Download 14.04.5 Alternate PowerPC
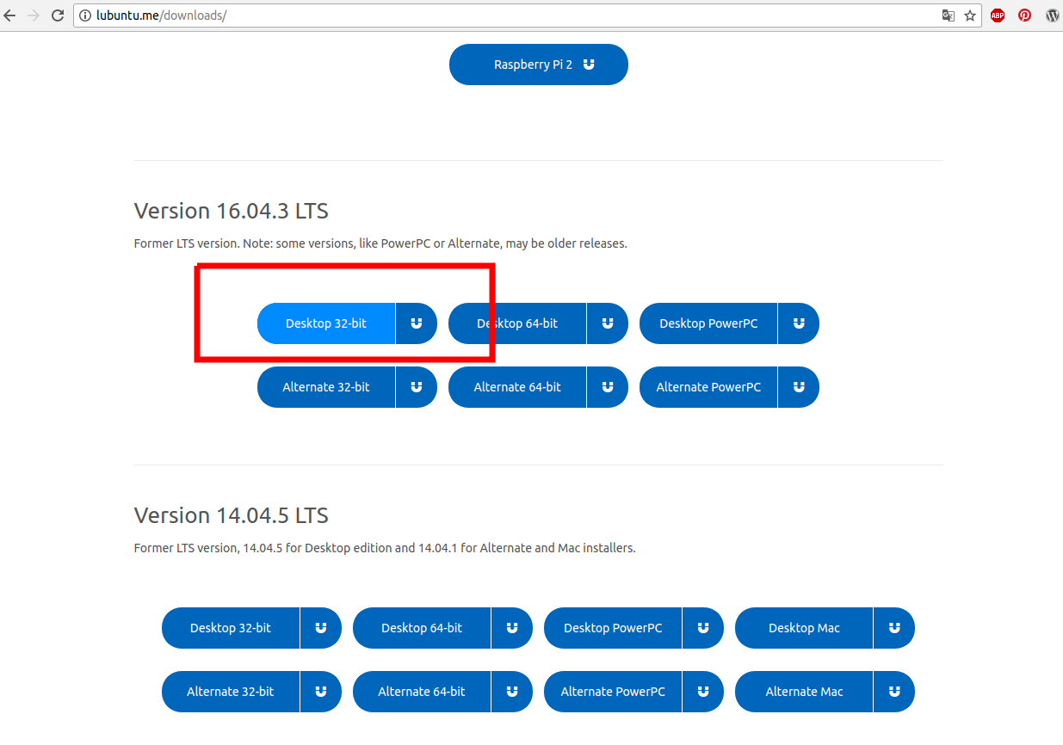Image resolution: width=1063 pixels, height=745 pixels. (613, 692)
